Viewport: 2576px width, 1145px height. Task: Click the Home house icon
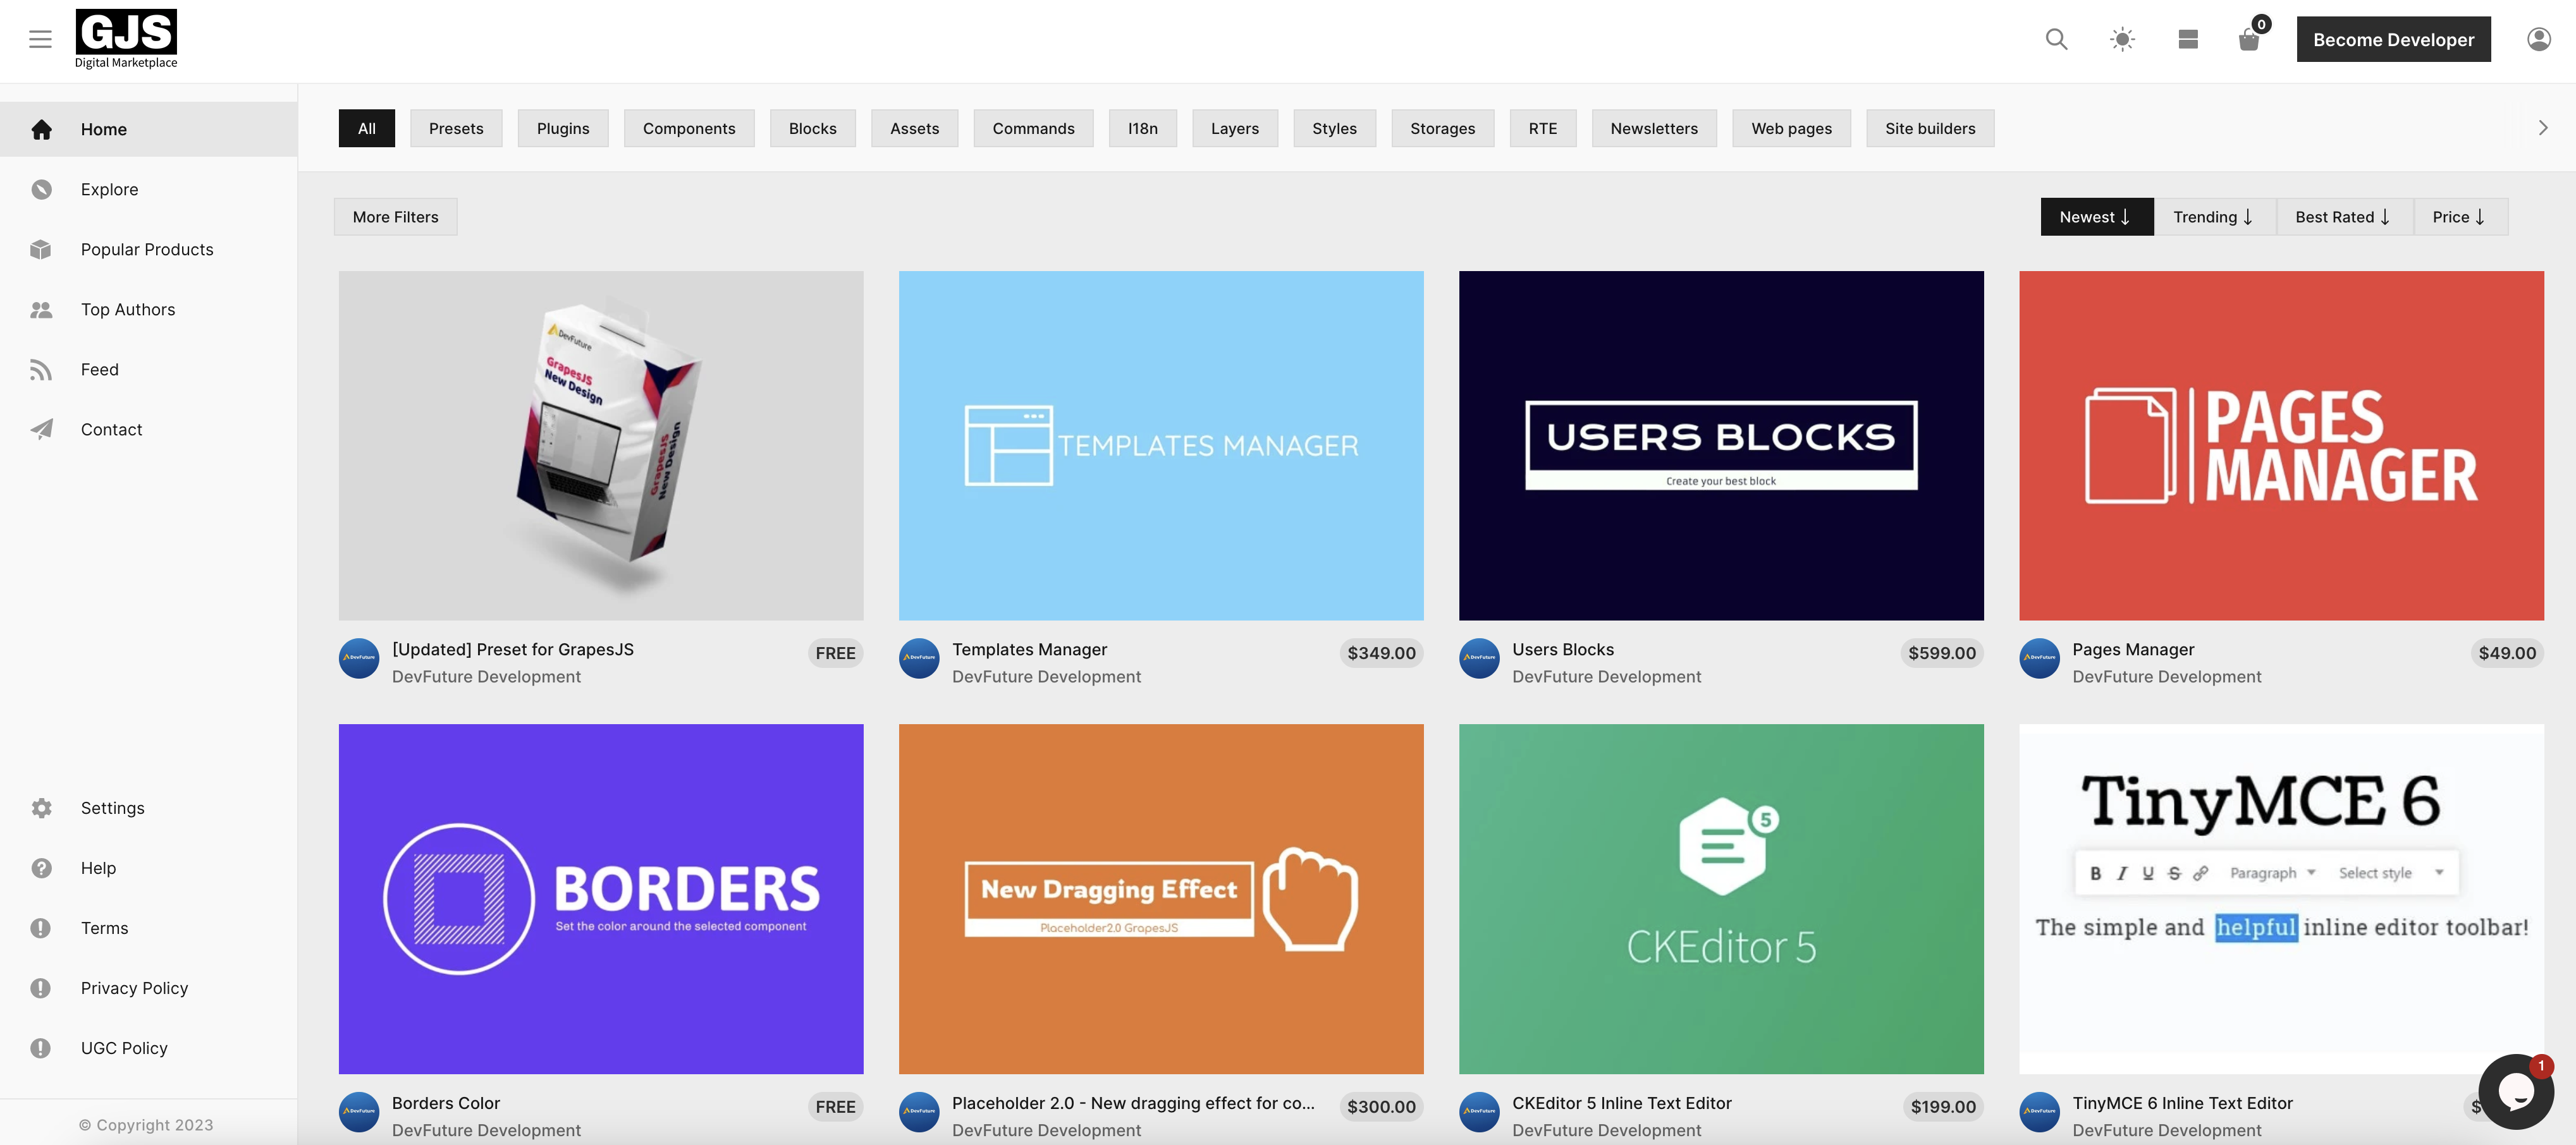pos(41,129)
